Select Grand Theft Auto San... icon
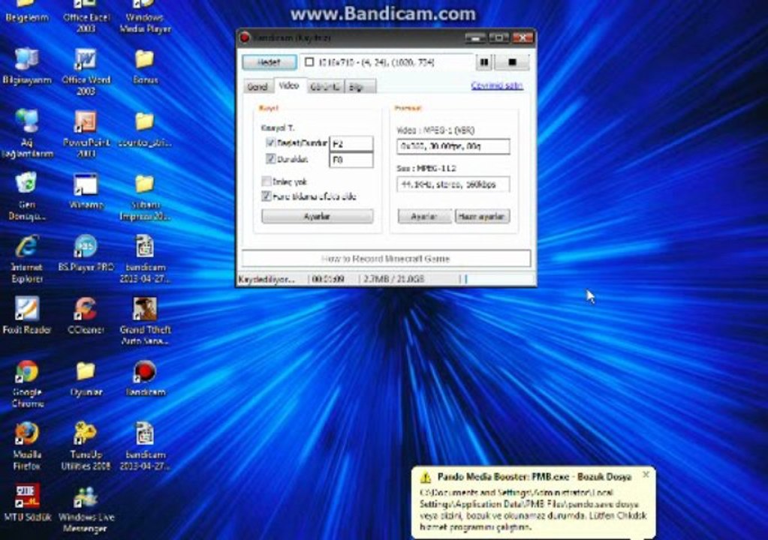Image resolution: width=768 pixels, height=540 pixels. point(144,309)
